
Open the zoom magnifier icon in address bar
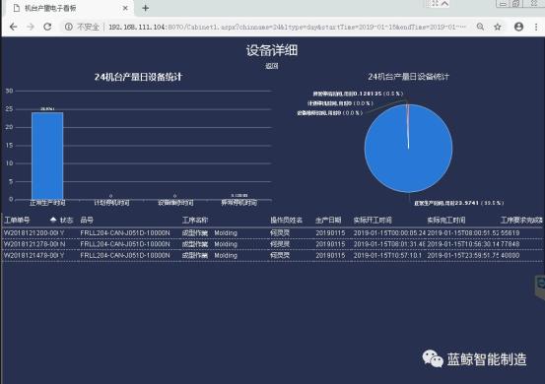[x=480, y=27]
